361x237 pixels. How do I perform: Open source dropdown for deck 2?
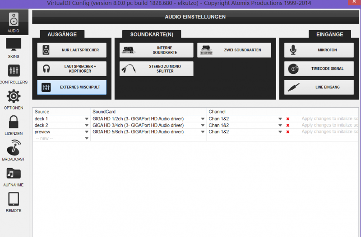pos(87,125)
